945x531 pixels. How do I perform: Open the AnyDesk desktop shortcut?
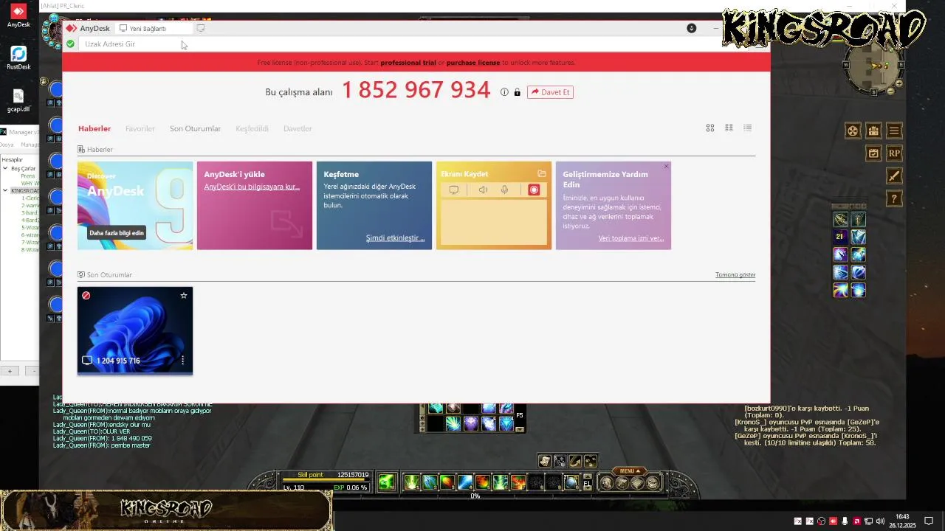click(x=18, y=15)
